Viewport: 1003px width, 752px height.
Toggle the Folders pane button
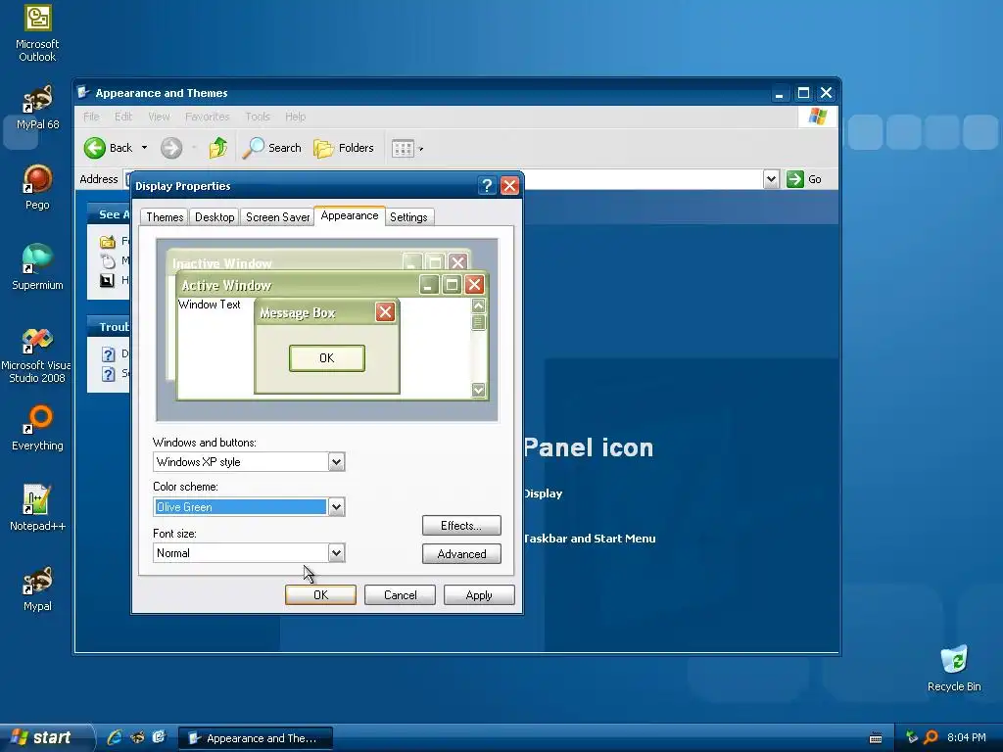(x=344, y=148)
